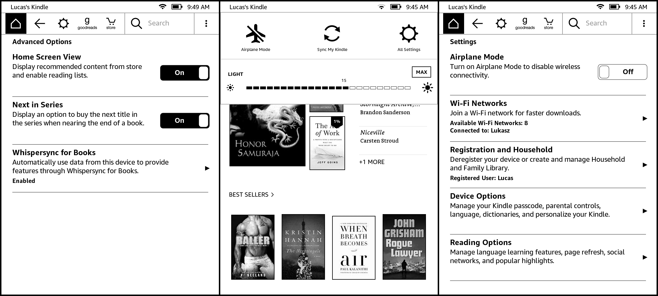The width and height of the screenshot is (658, 296).
Task: Turn off Home Screen View switch
Action: pyautogui.click(x=185, y=73)
